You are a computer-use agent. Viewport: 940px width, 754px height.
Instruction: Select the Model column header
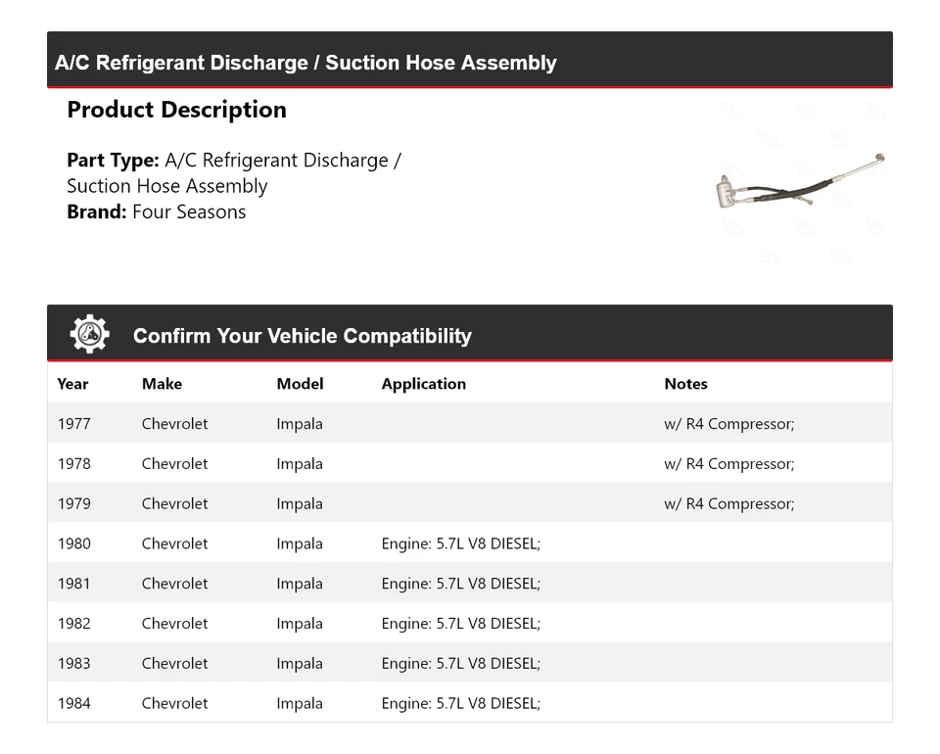click(x=300, y=384)
